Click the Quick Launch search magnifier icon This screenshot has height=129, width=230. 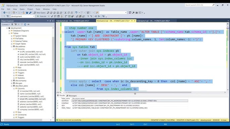[213, 5]
